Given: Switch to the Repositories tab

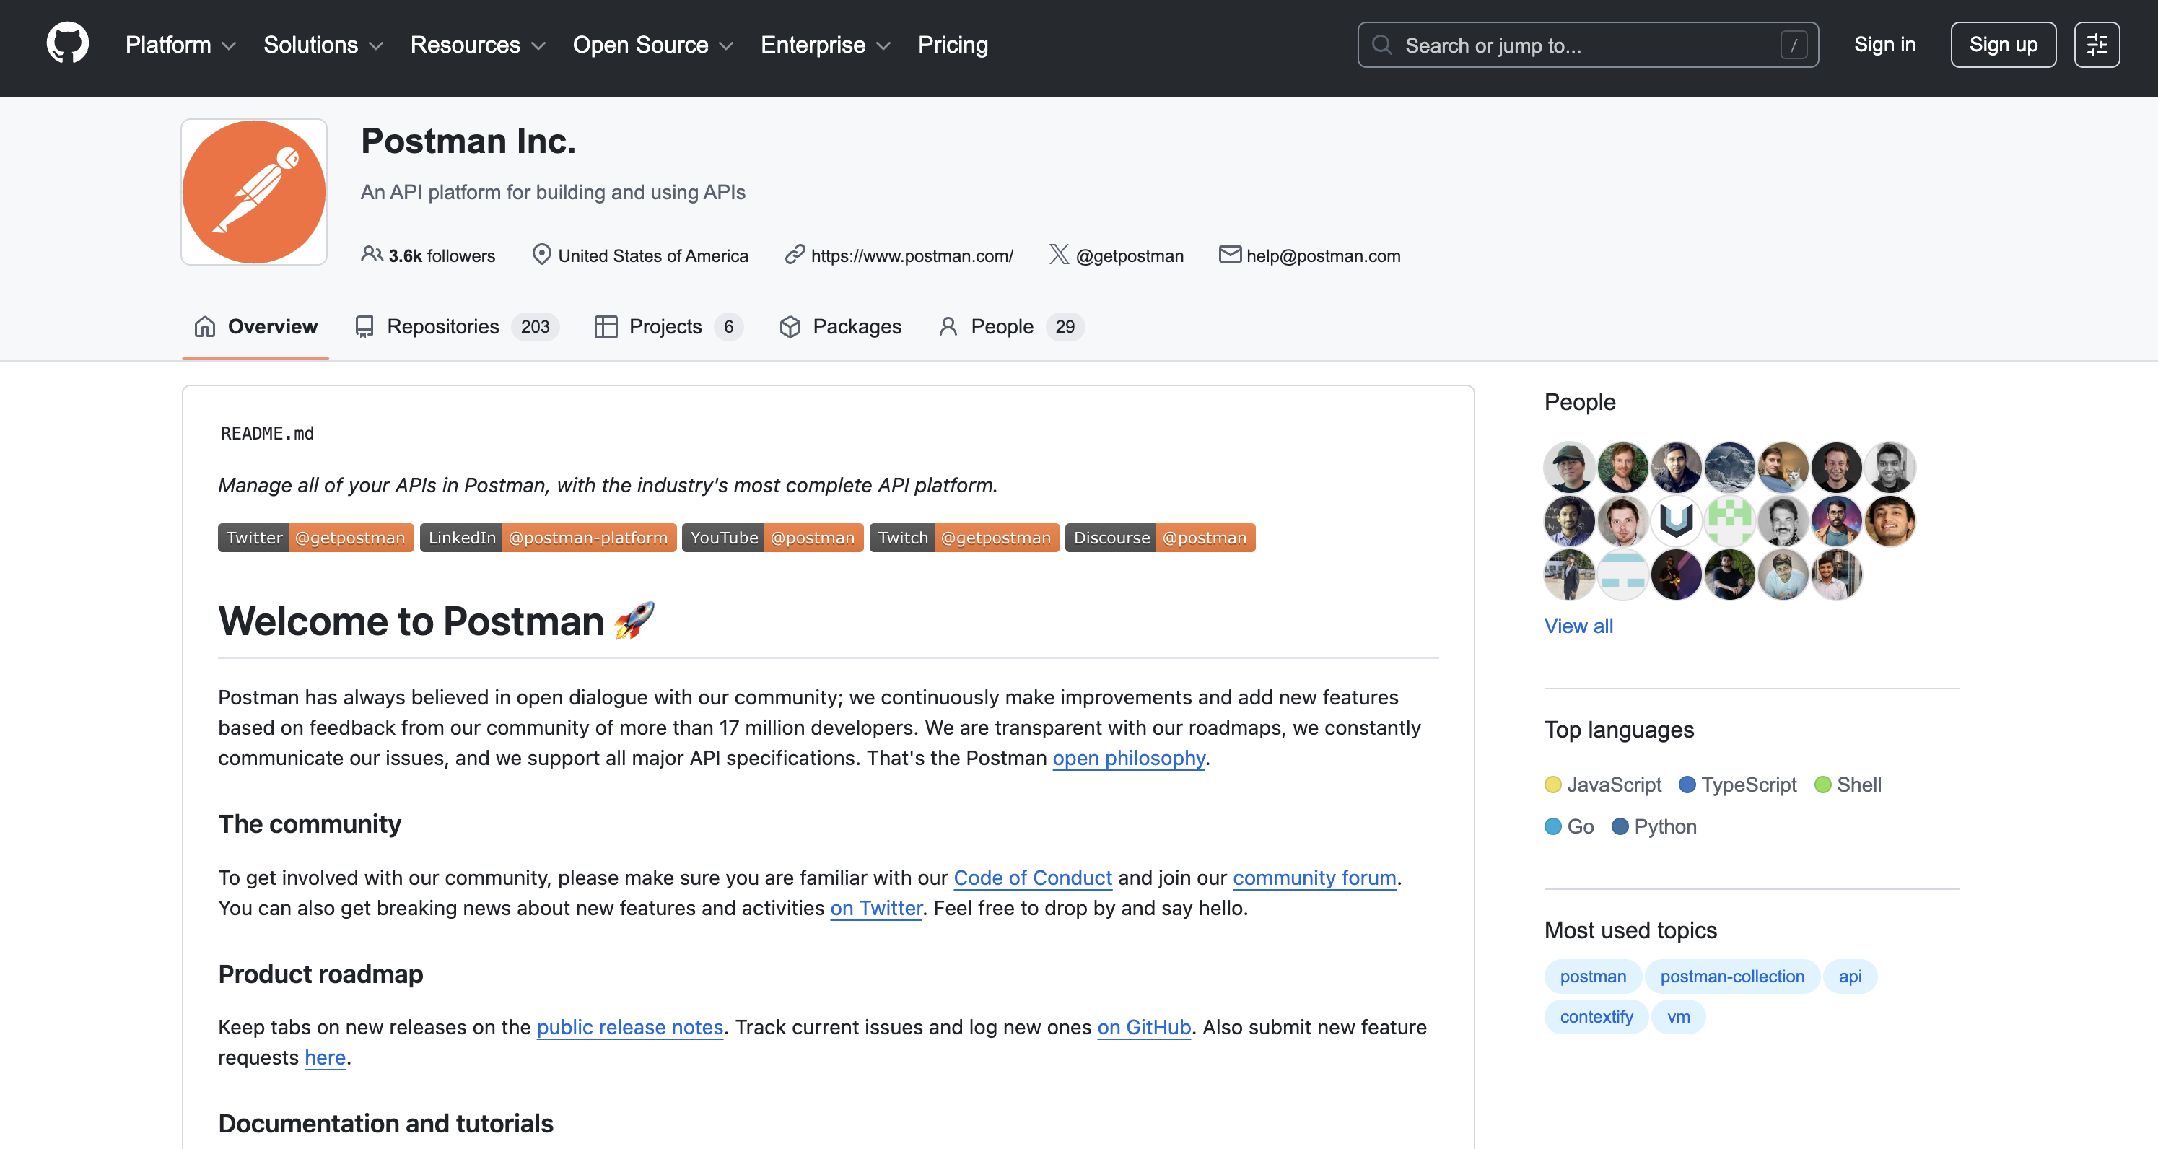Looking at the screenshot, I should pyautogui.click(x=442, y=327).
